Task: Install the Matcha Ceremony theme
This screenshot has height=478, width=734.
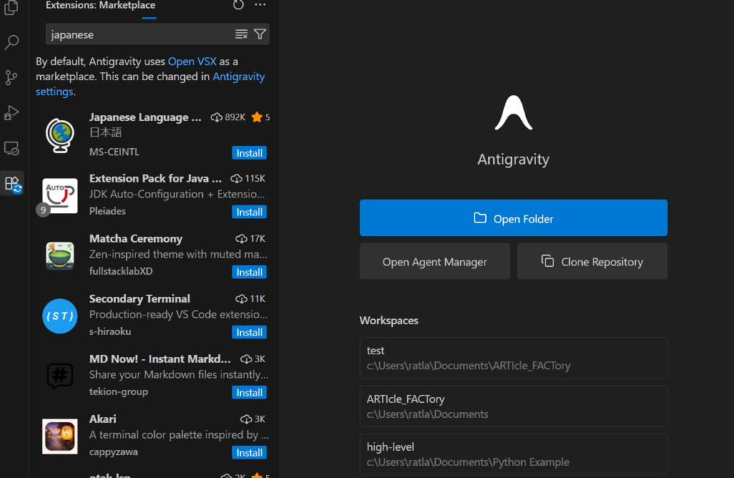Action: pyautogui.click(x=249, y=272)
